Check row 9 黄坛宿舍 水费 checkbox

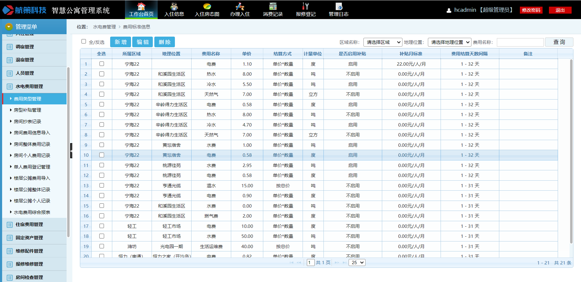click(x=102, y=145)
